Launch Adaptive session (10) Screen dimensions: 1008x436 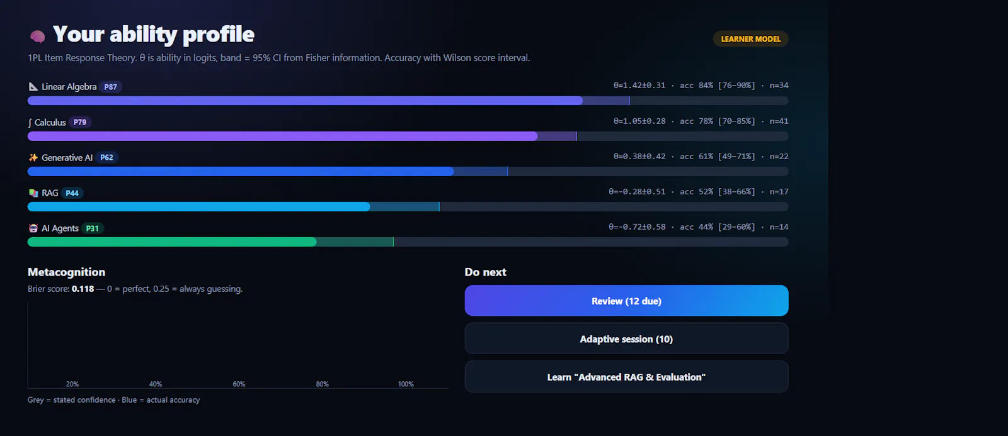[626, 339]
